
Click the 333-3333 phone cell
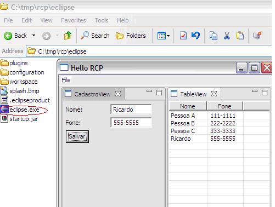pos(223,131)
